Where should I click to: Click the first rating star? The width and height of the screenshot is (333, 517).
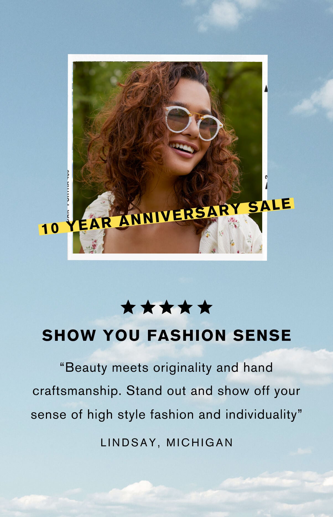pyautogui.click(x=128, y=307)
